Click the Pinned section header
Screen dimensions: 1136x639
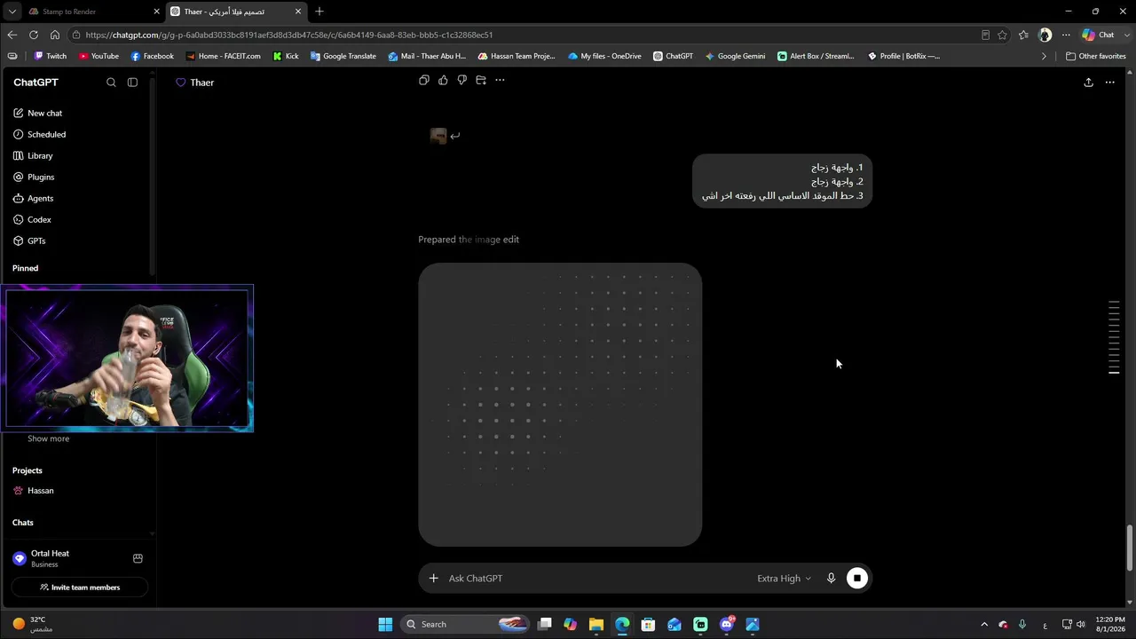(26, 268)
